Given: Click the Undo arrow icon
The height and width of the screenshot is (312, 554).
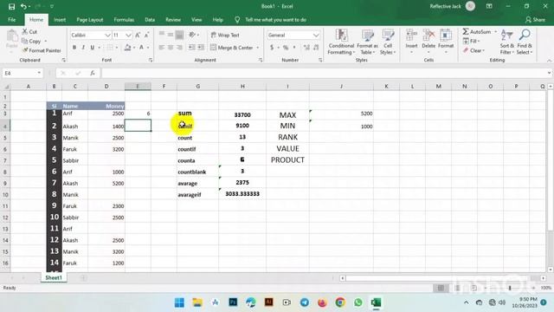Looking at the screenshot, I should click(23, 6).
